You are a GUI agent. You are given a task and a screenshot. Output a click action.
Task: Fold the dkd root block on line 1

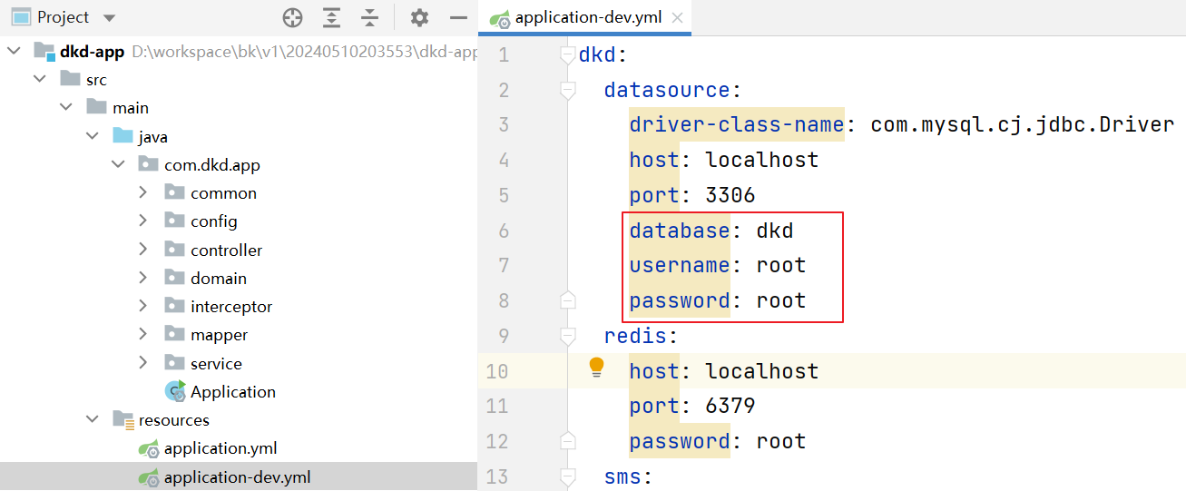tap(568, 55)
